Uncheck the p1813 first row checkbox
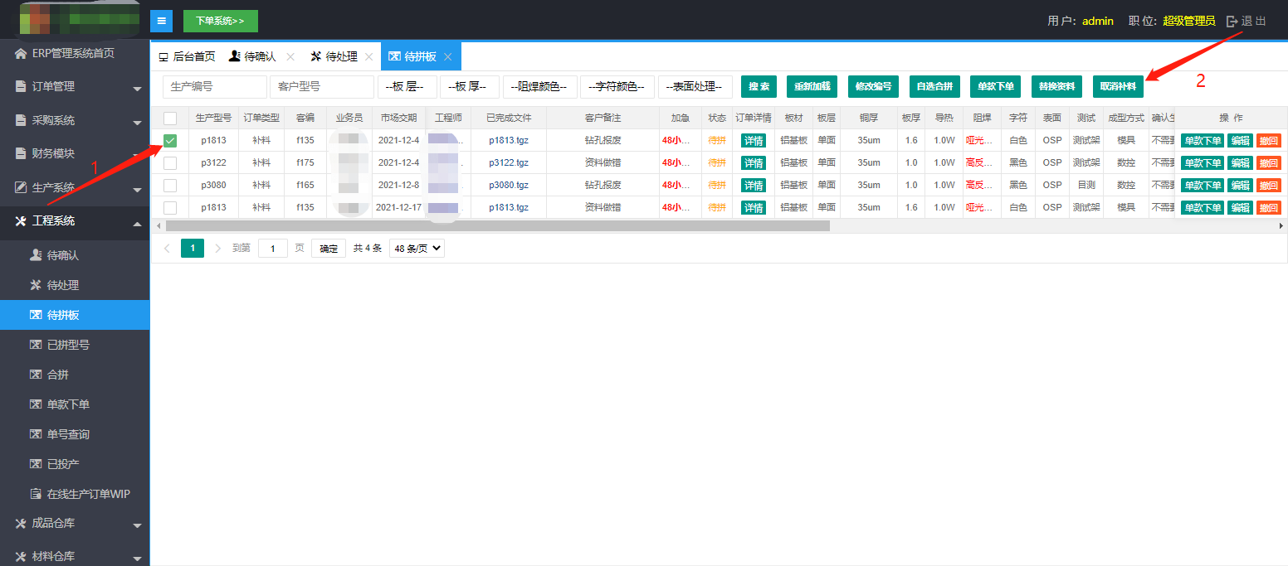Image resolution: width=1288 pixels, height=566 pixels. point(170,141)
